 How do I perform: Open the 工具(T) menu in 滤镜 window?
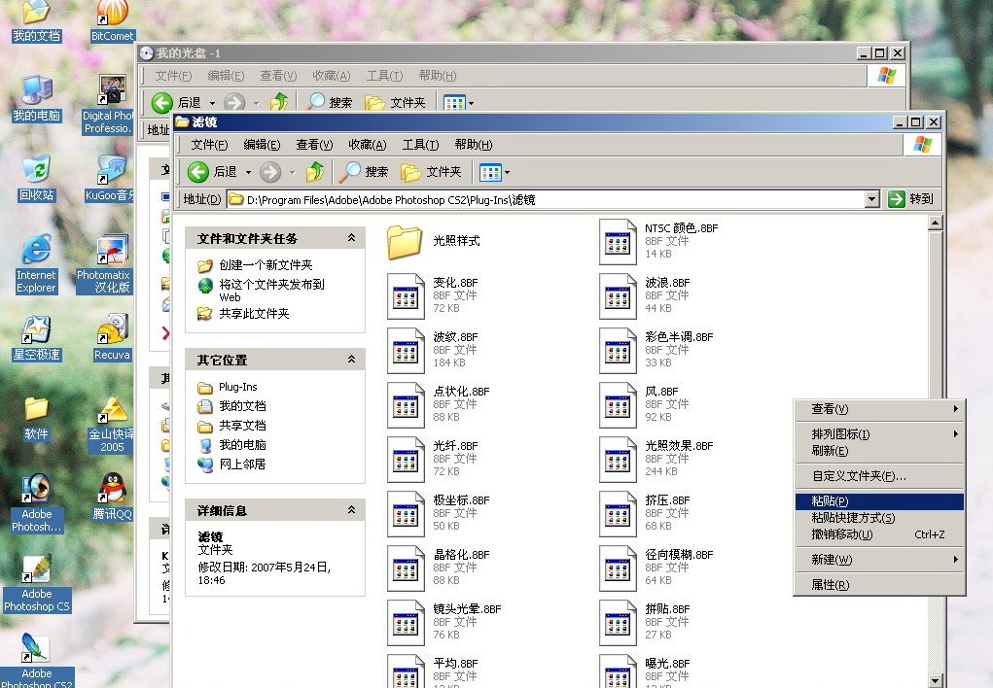click(420, 145)
